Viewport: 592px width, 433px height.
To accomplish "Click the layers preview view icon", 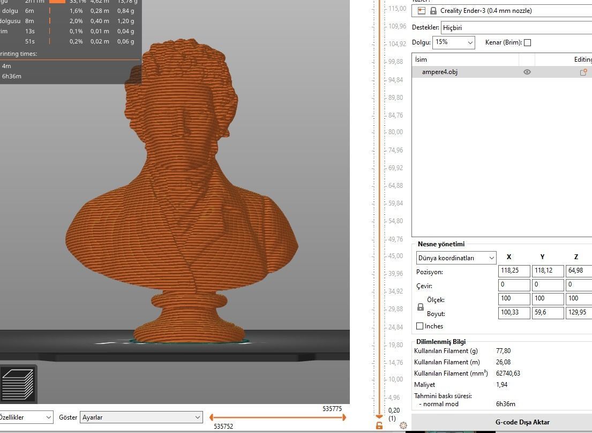I will click(x=18, y=384).
